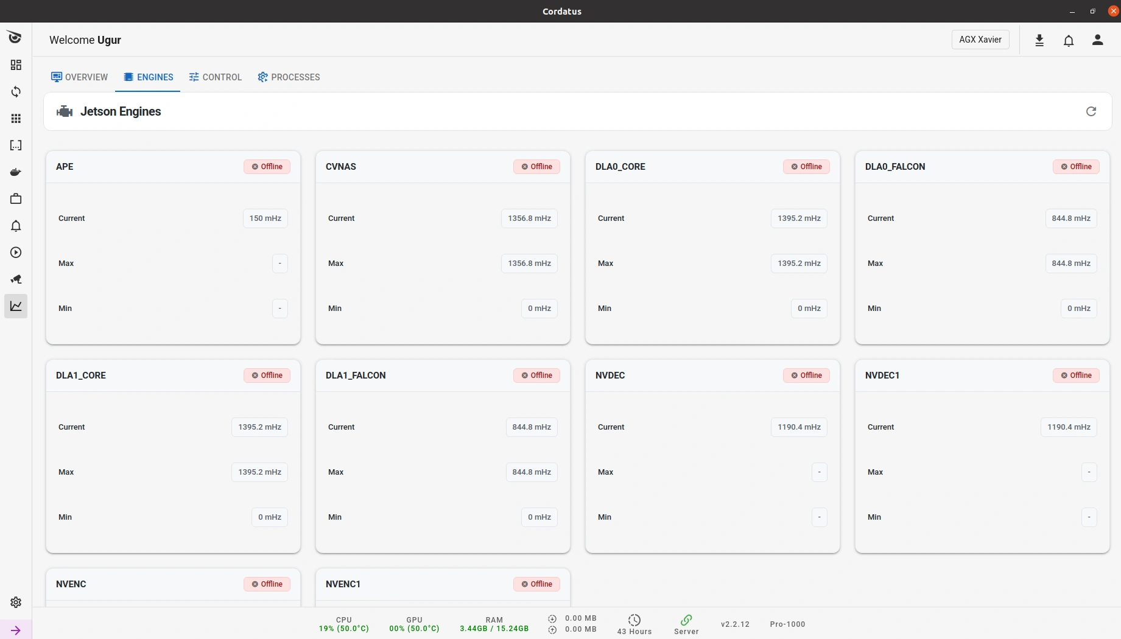Image resolution: width=1121 pixels, height=639 pixels.
Task: Click the Offline badge on DLA1_FALCON
Action: click(x=536, y=375)
